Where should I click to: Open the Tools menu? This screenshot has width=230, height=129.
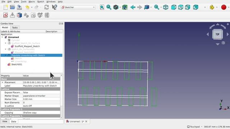click(x=23, y=1)
